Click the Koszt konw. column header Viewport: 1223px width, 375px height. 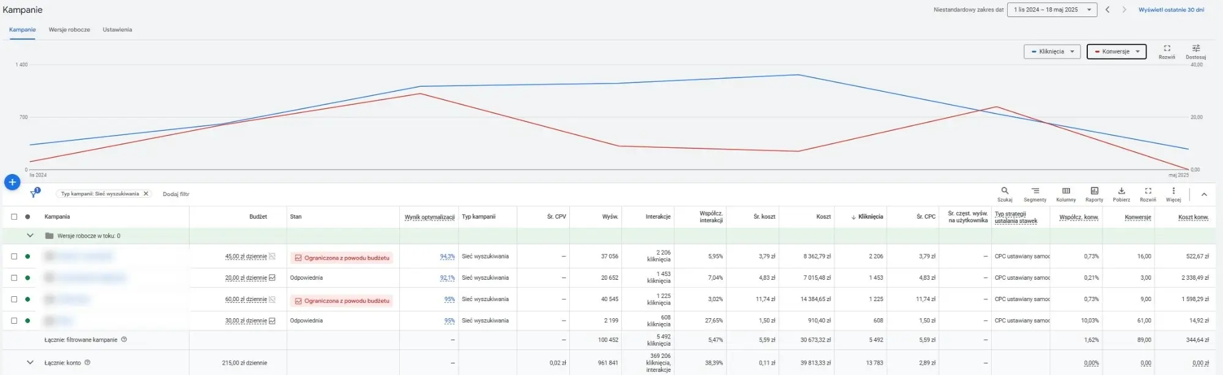coord(1193,217)
